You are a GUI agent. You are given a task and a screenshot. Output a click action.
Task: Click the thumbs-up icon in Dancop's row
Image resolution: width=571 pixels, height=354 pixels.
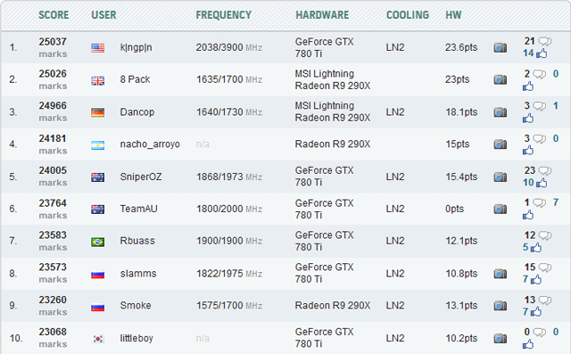[528, 119]
